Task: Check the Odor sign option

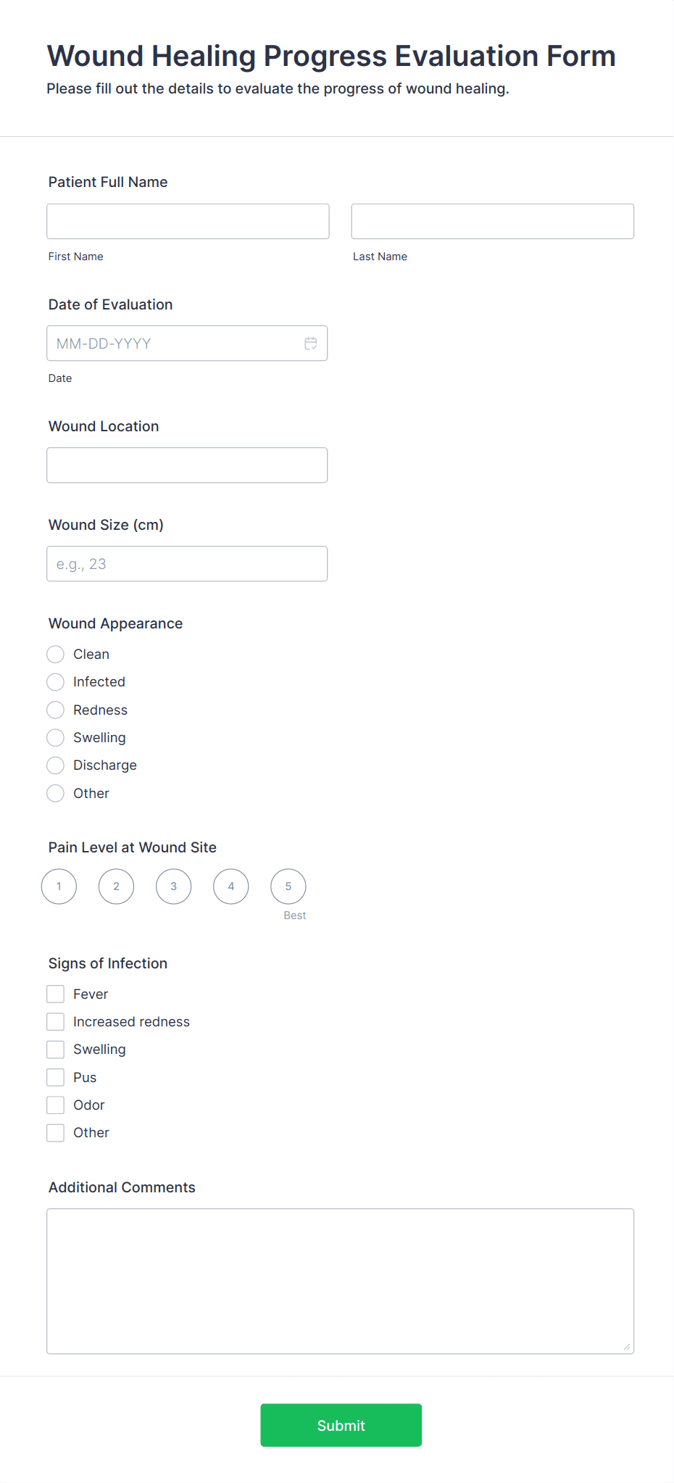Action: click(56, 1105)
